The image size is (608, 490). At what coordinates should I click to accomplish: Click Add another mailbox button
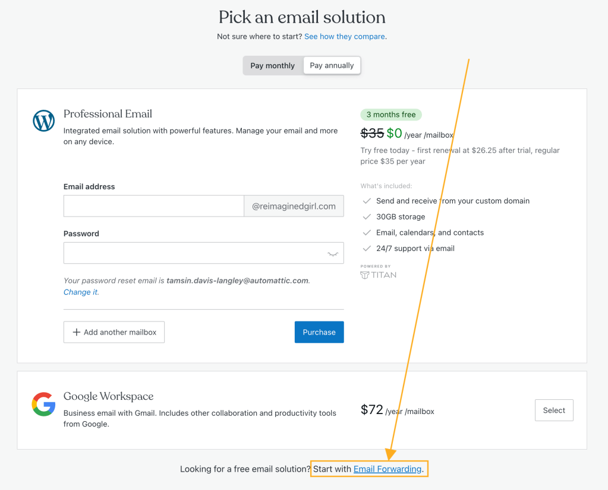click(x=114, y=332)
